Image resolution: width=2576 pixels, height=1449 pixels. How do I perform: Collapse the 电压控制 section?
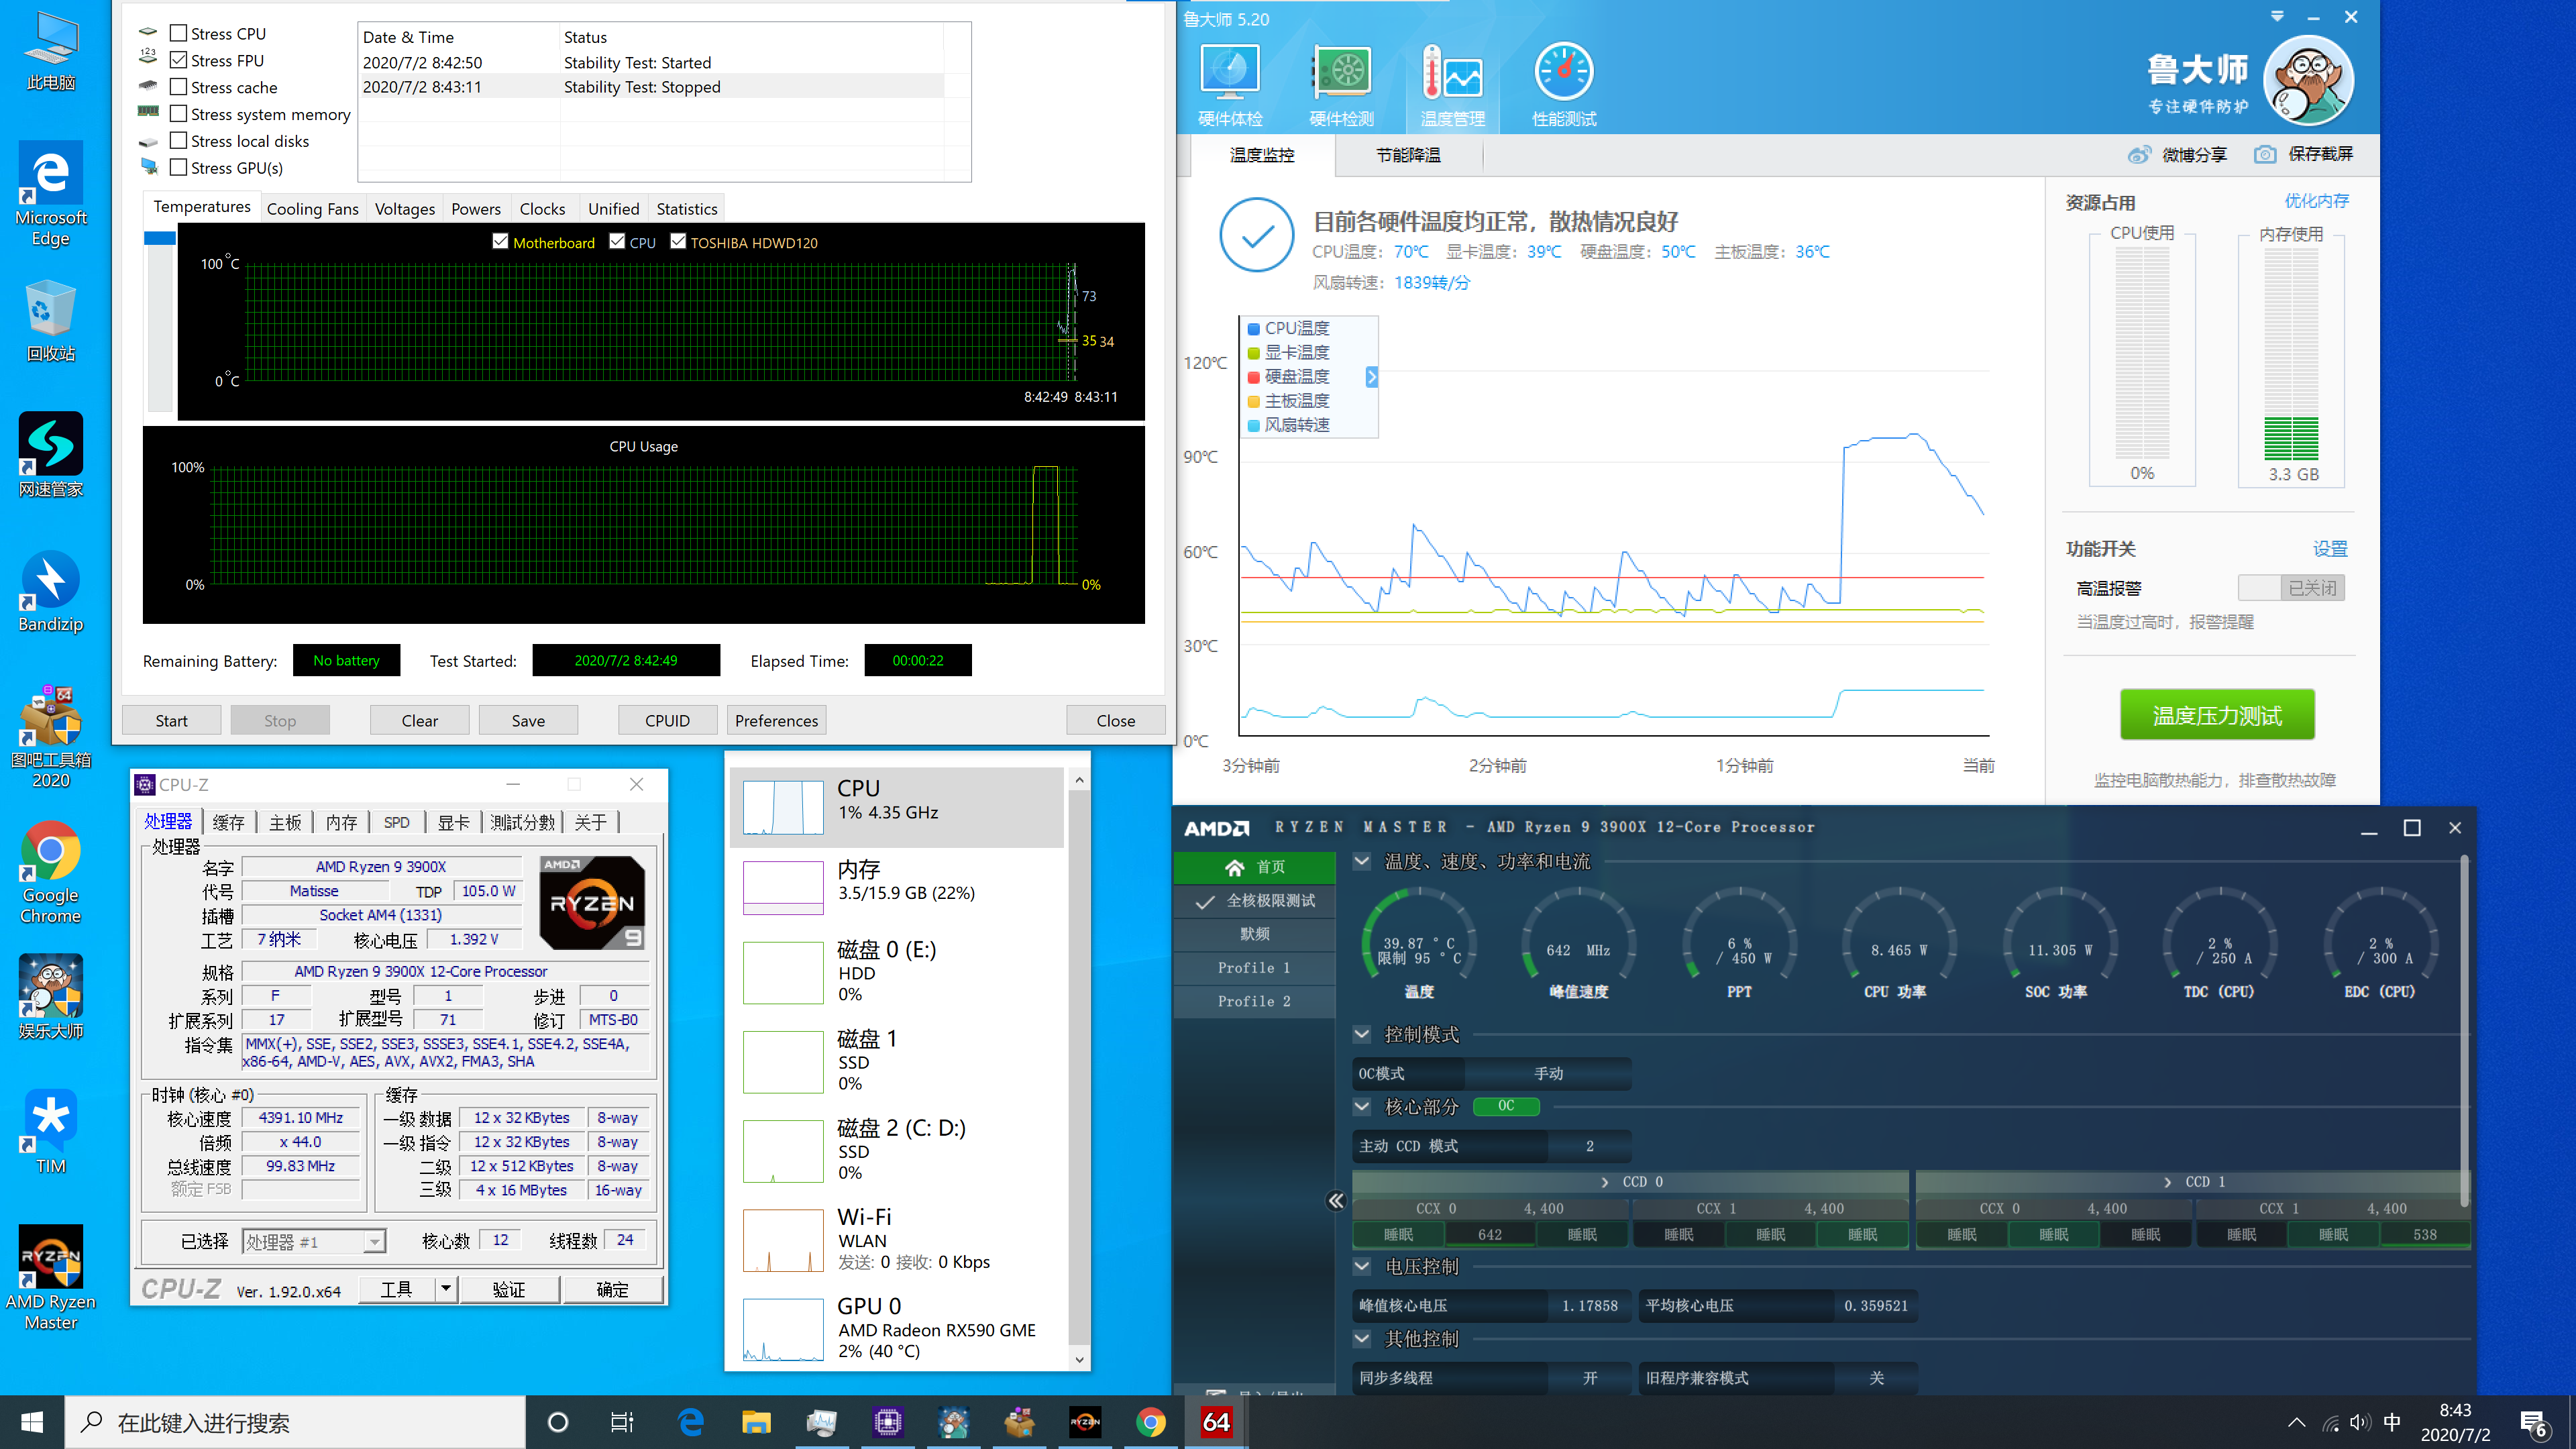pyautogui.click(x=1362, y=1266)
